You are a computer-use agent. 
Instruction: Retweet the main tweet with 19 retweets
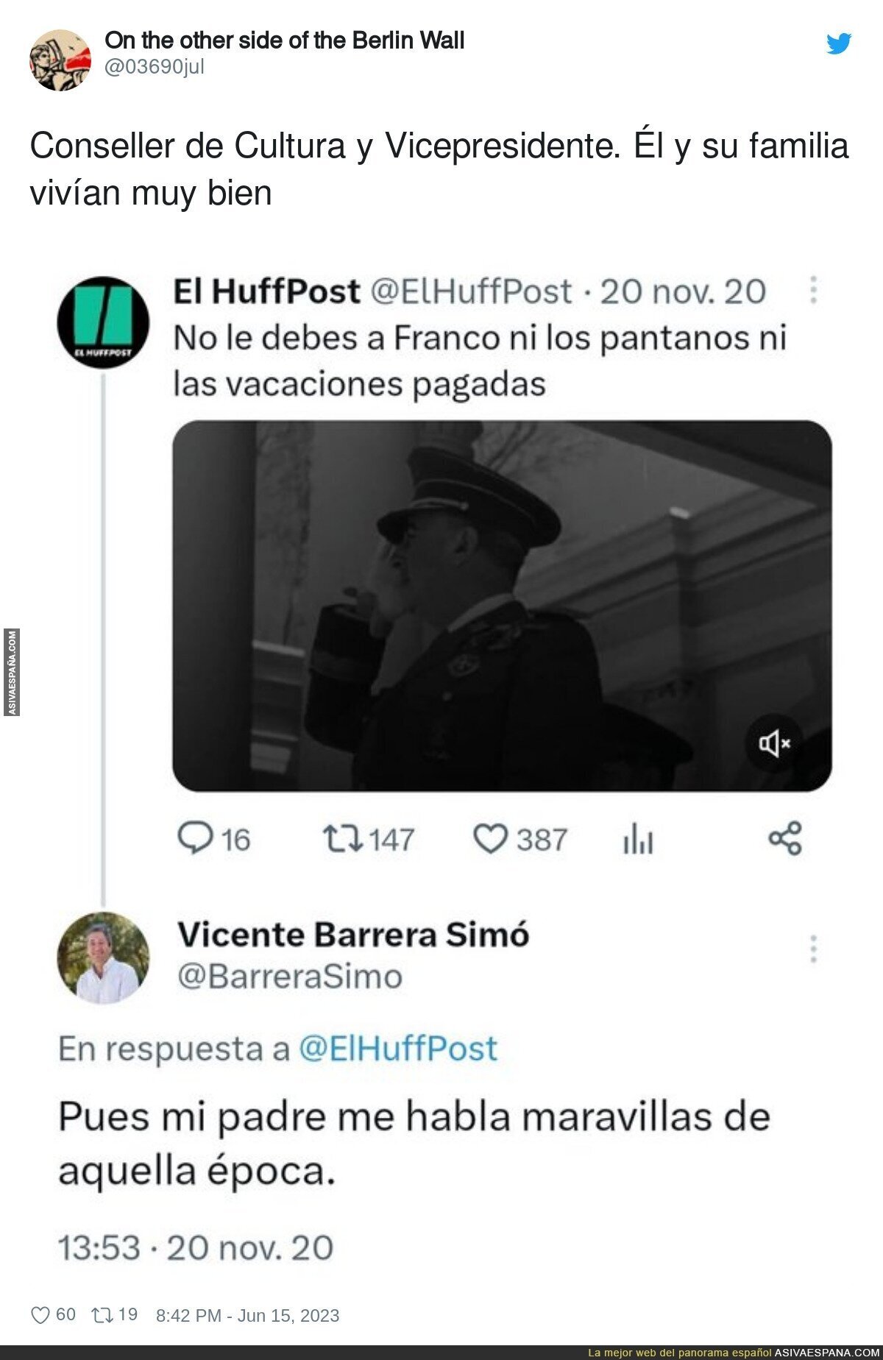(x=101, y=1315)
